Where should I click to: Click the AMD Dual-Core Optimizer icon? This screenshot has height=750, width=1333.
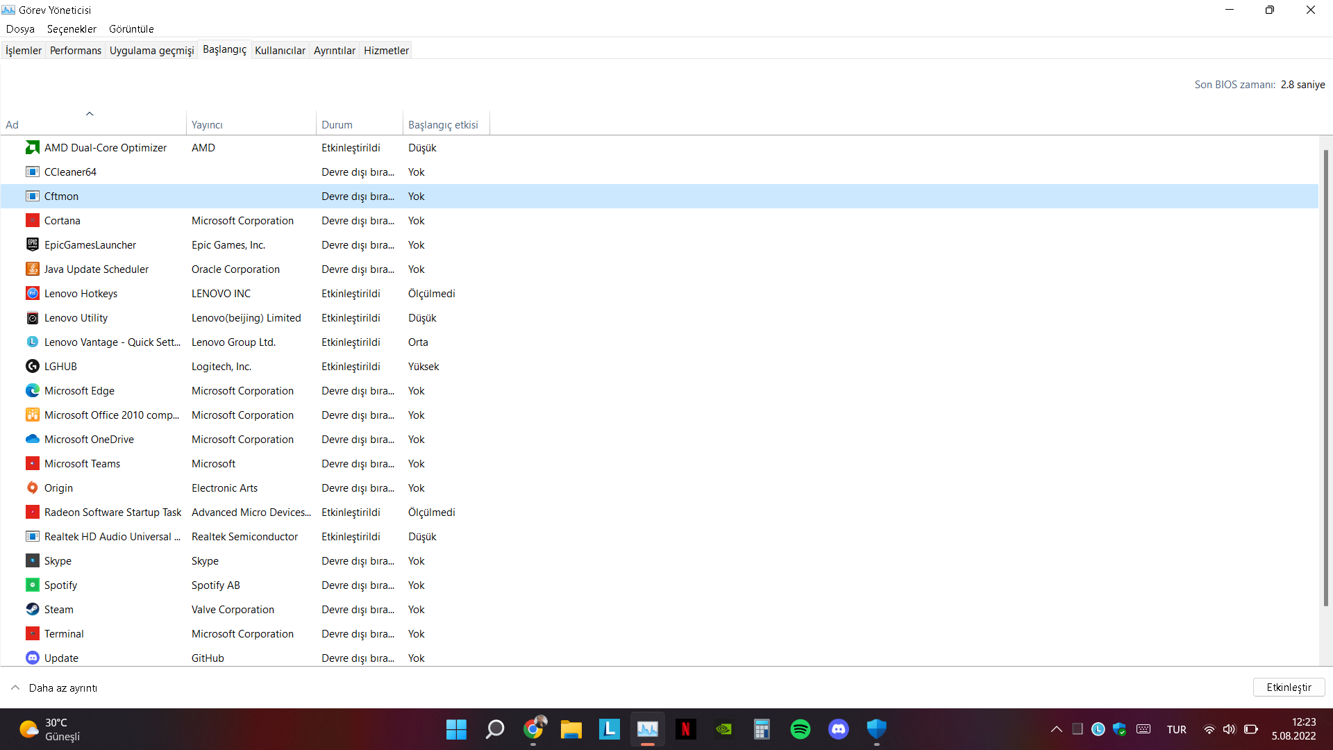point(33,147)
